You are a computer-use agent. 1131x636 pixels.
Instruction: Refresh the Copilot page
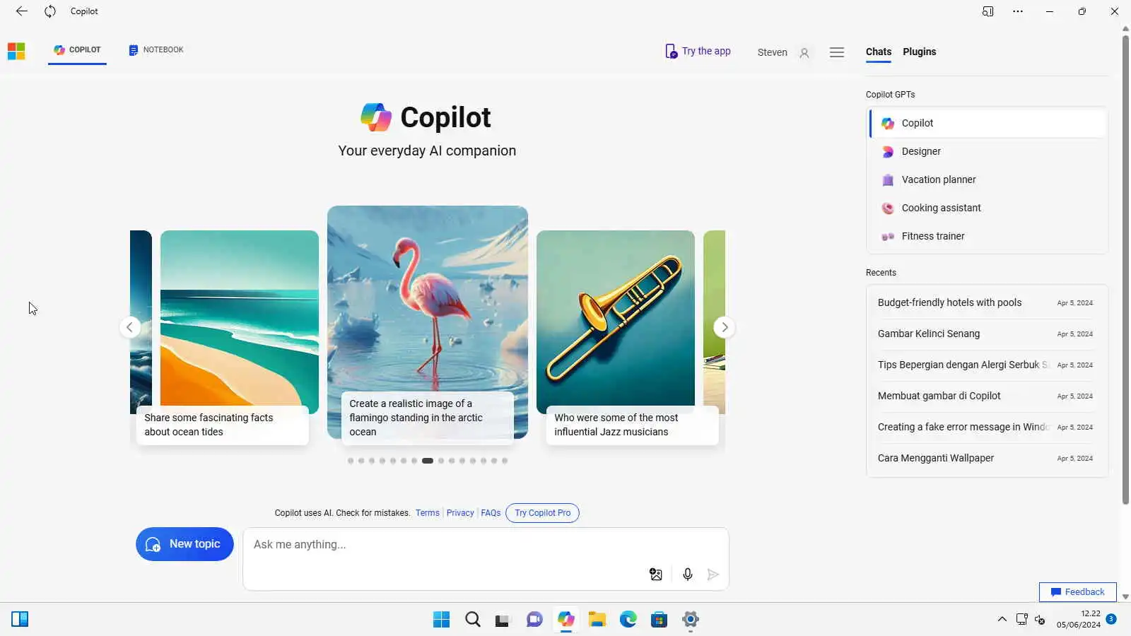point(50,11)
